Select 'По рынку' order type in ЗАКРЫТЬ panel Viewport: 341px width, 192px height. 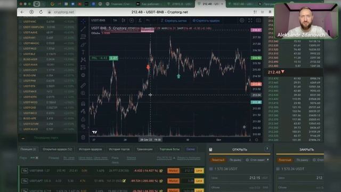(x=302, y=160)
